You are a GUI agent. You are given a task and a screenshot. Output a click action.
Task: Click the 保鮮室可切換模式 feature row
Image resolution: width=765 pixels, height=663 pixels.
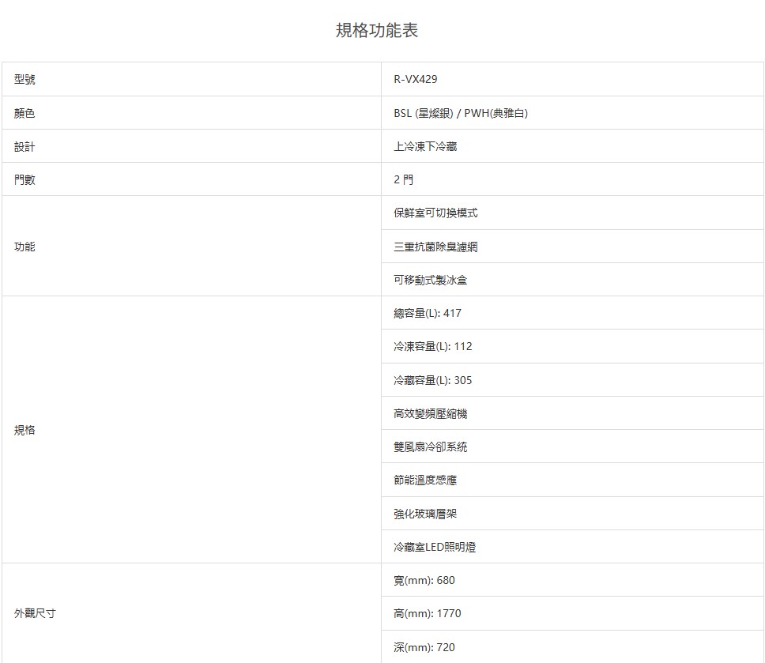tap(435, 213)
